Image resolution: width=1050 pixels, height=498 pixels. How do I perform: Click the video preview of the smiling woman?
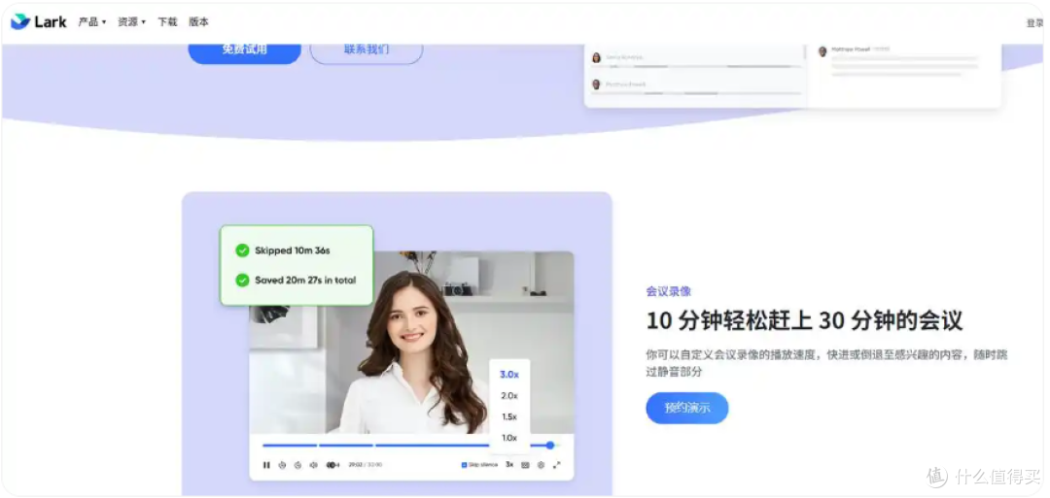[411, 343]
